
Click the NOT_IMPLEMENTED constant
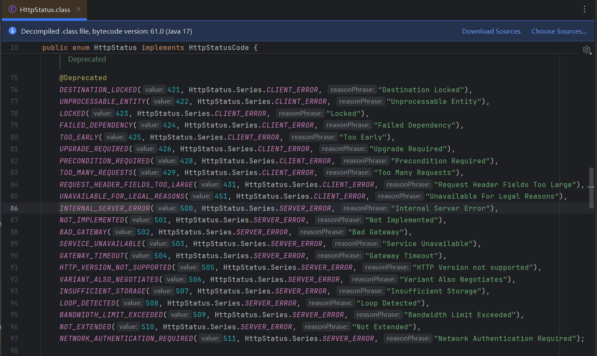point(92,220)
